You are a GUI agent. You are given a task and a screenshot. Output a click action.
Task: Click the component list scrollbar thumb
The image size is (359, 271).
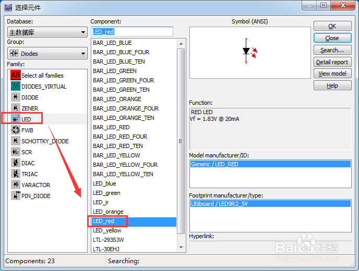coord(181,141)
